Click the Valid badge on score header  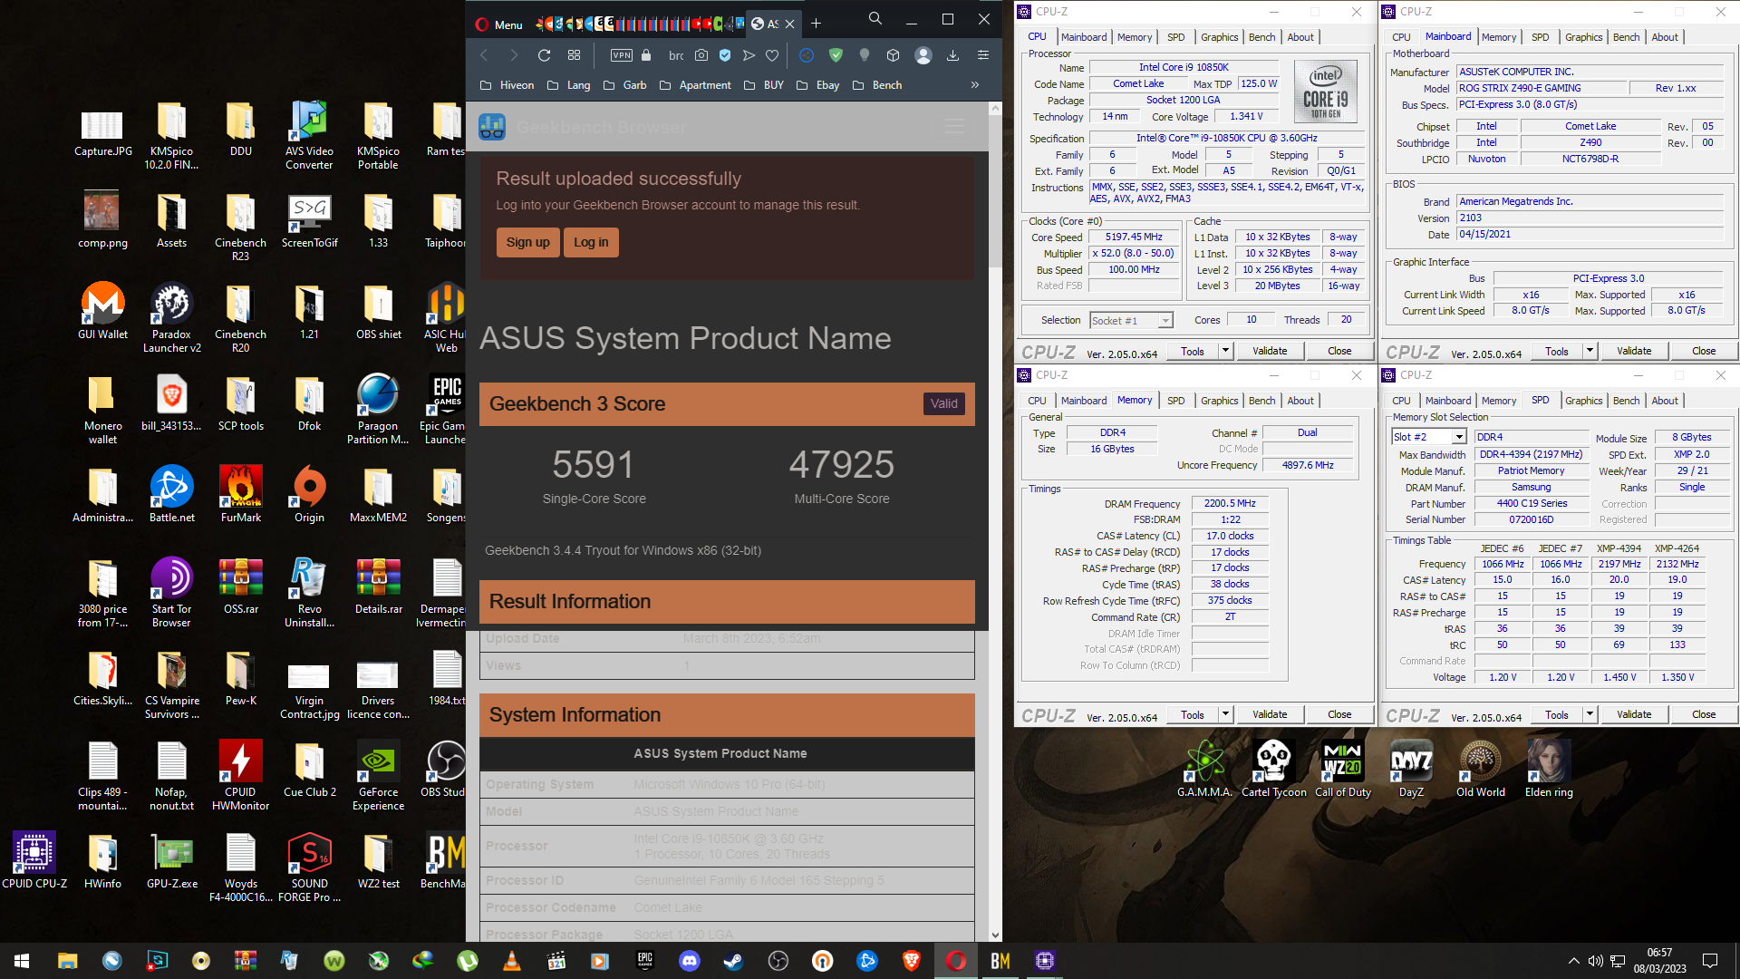943,404
